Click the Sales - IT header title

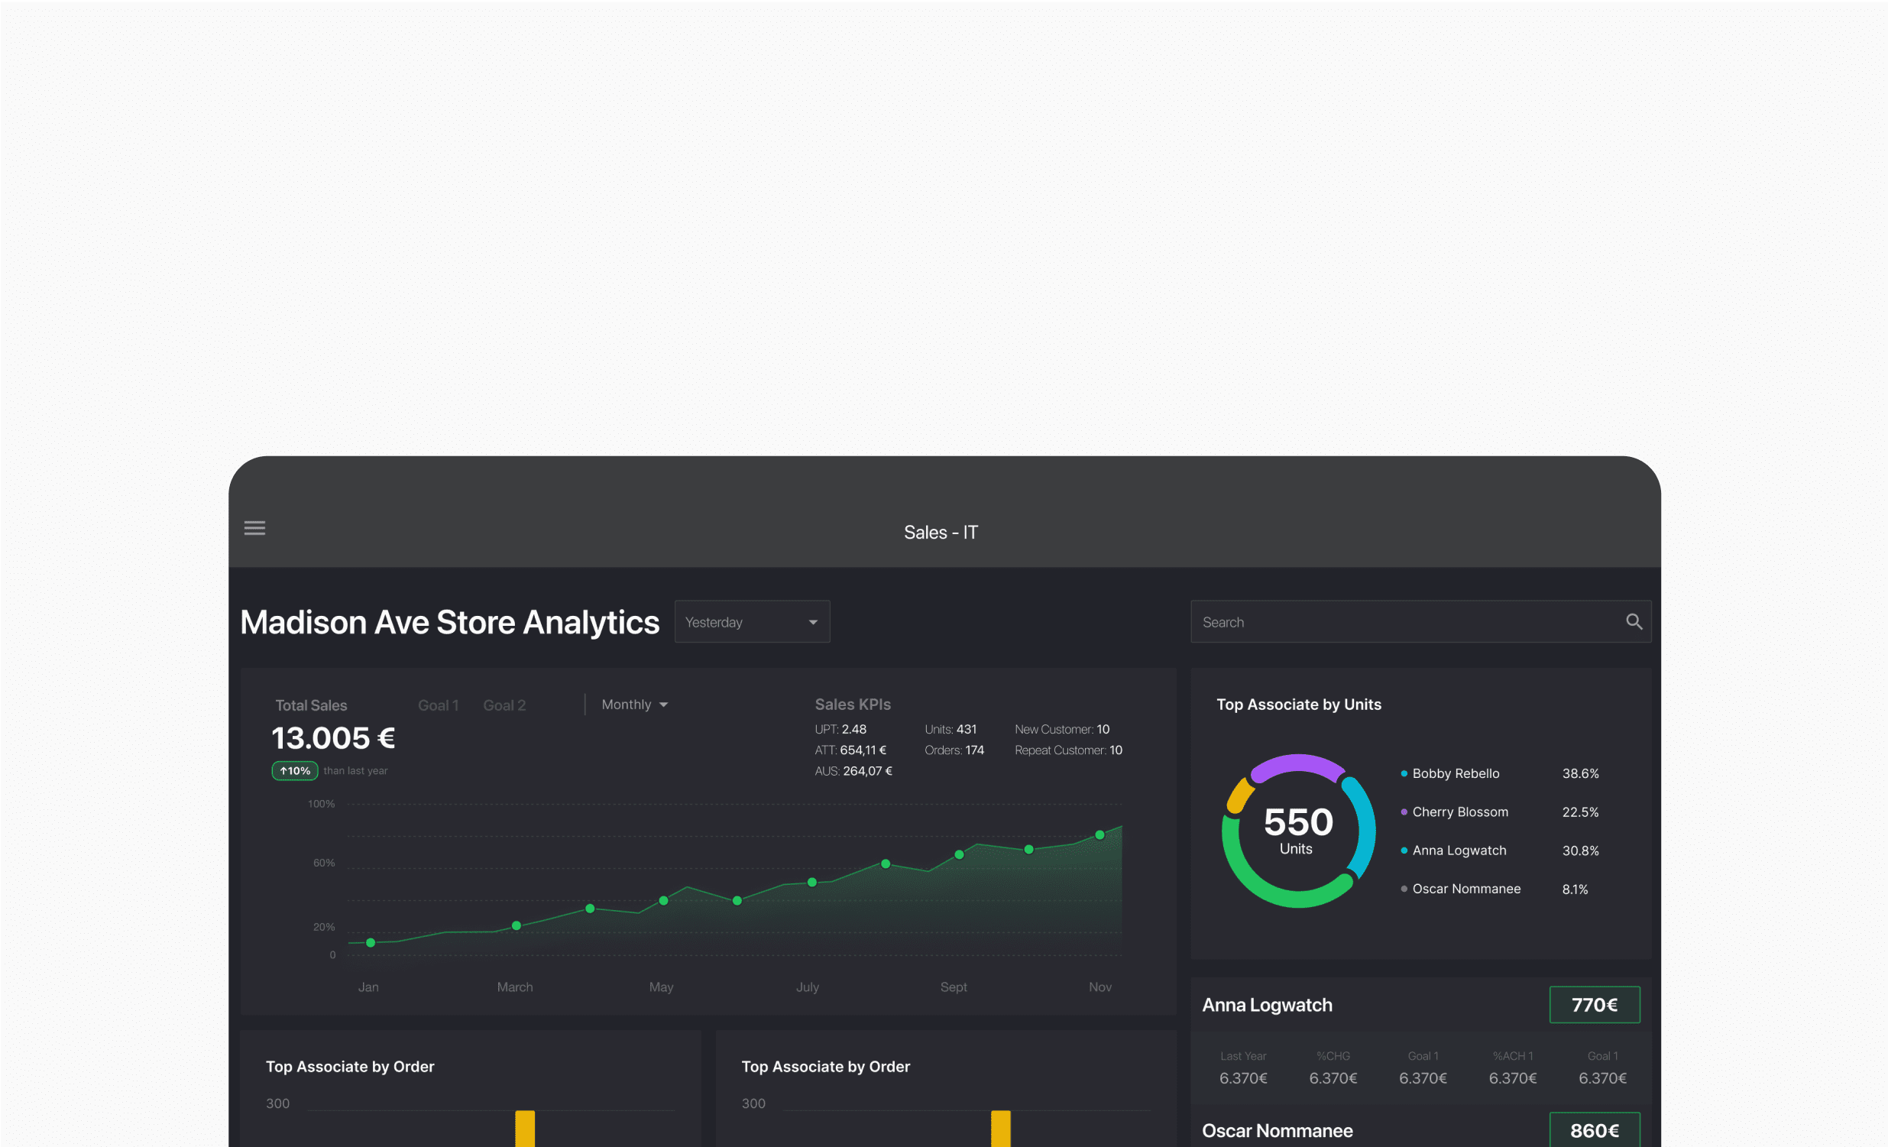tap(941, 533)
